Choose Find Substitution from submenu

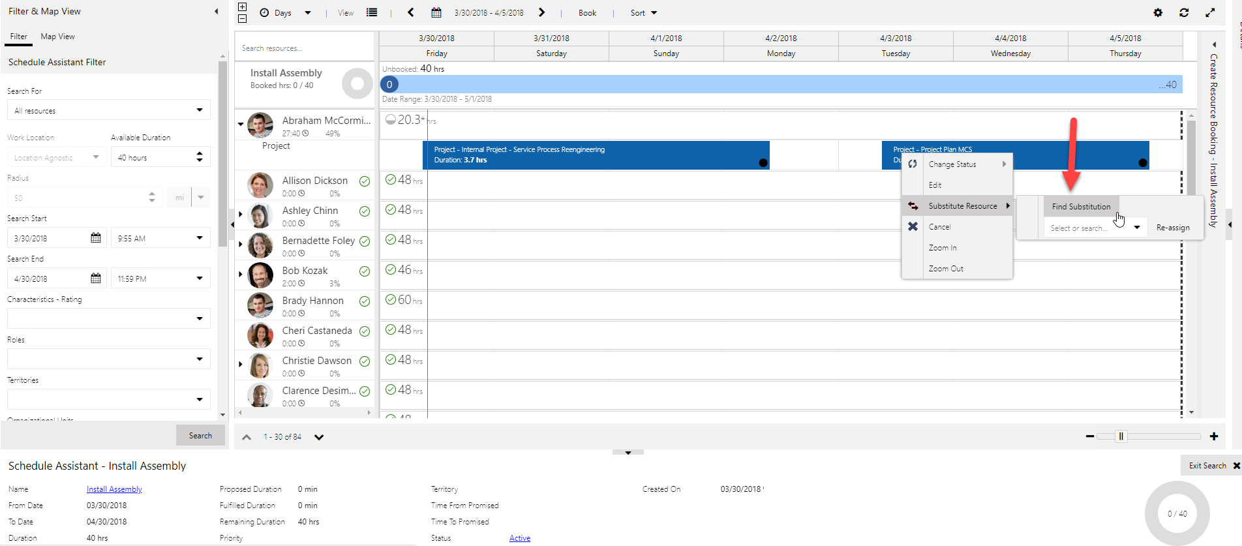(x=1081, y=206)
